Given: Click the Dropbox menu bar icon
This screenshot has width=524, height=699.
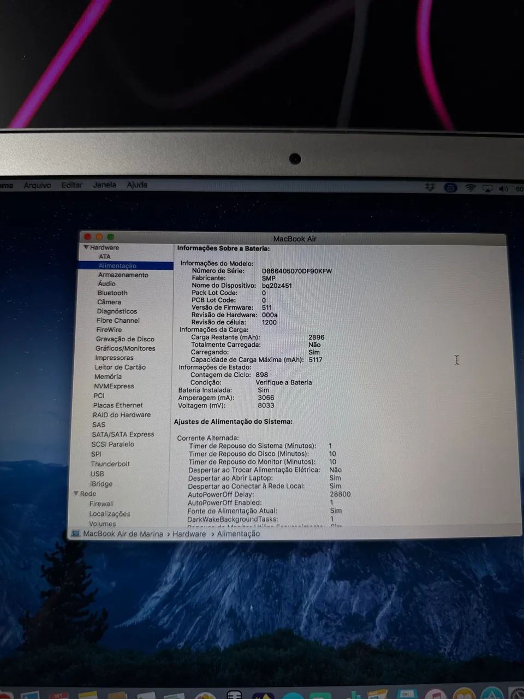Looking at the screenshot, I should (x=430, y=187).
